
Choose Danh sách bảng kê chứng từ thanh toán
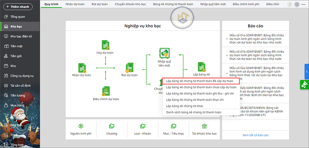[194, 112]
